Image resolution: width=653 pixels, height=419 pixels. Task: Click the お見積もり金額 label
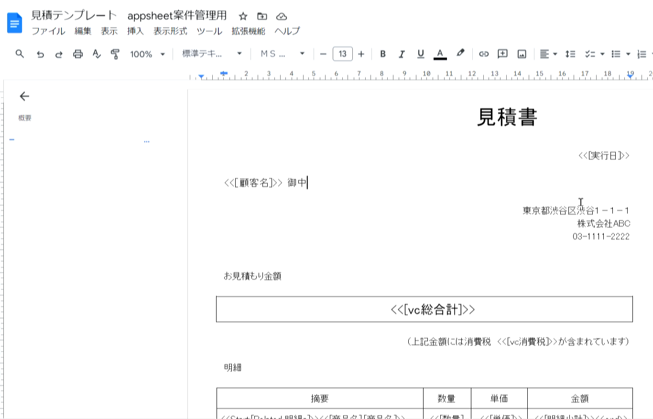[x=252, y=276]
